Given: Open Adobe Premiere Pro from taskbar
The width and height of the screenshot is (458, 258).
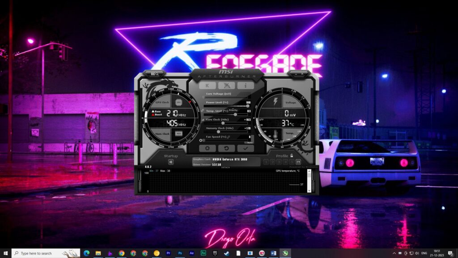Looking at the screenshot, I should [168, 253].
